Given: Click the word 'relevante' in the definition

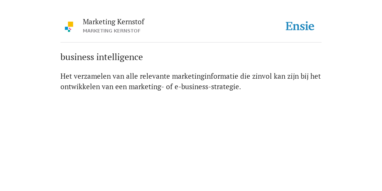Looking at the screenshot, I should tap(155, 76).
